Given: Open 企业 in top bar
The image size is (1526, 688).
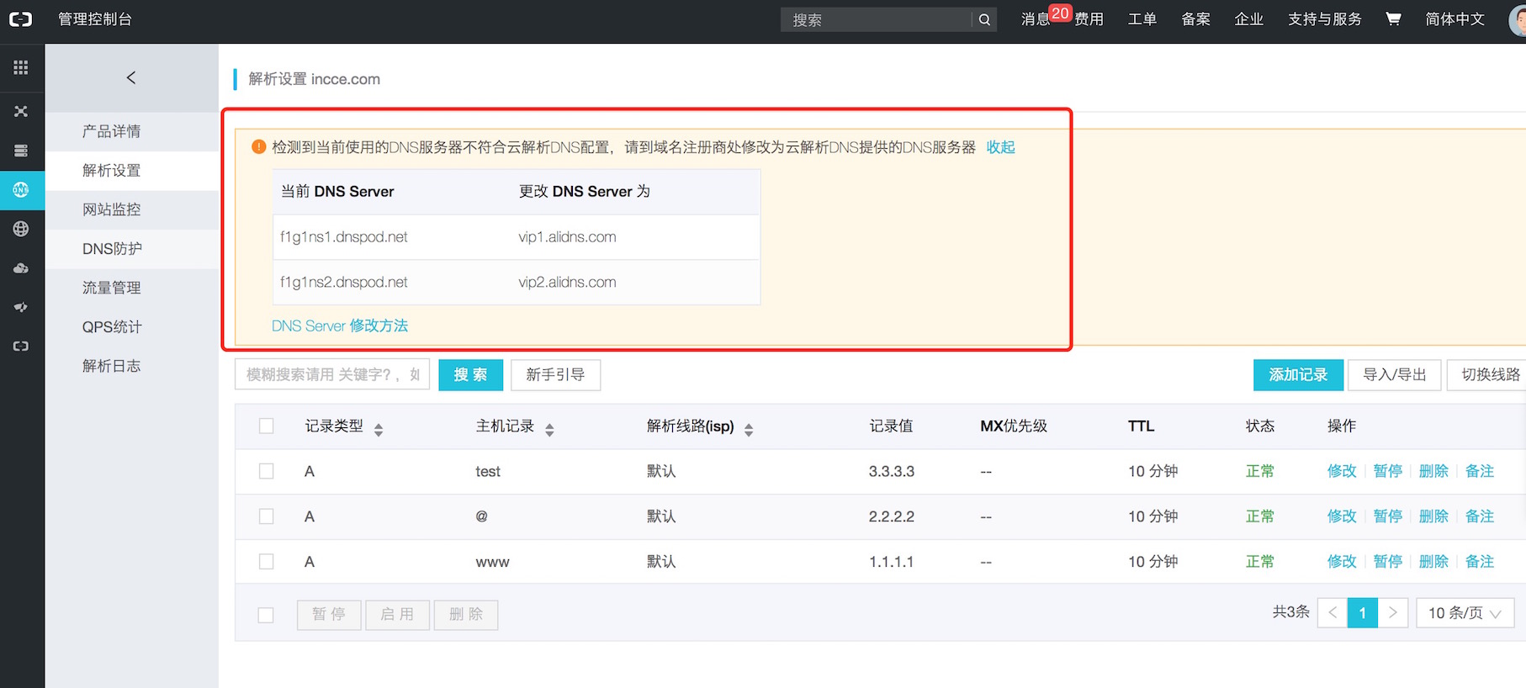Looking at the screenshot, I should [x=1249, y=19].
